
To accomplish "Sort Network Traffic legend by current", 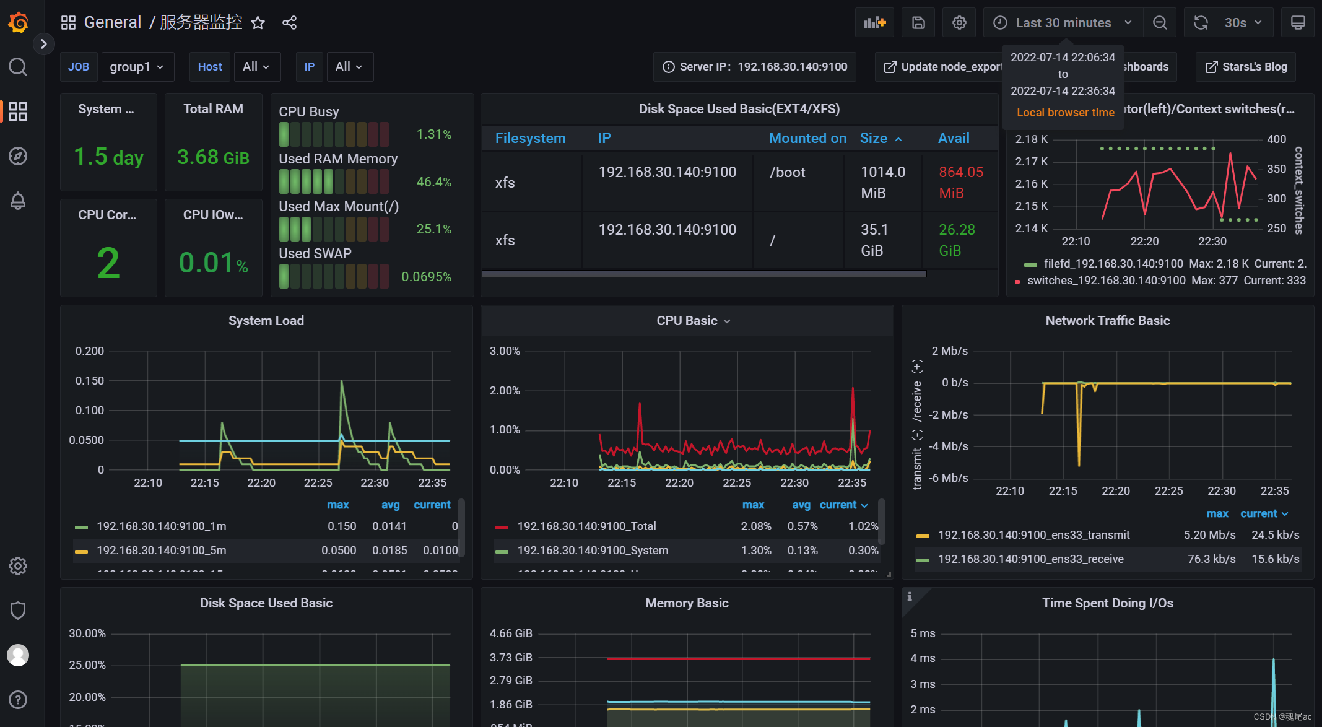I will [1264, 514].
